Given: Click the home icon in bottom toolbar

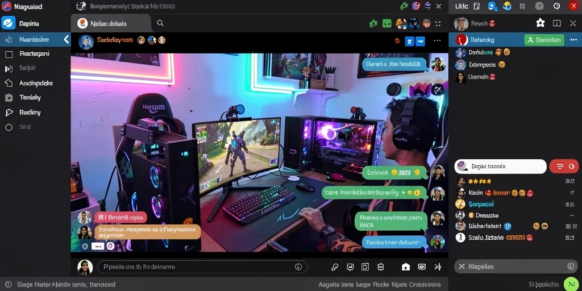Looking at the screenshot, I should [x=406, y=267].
